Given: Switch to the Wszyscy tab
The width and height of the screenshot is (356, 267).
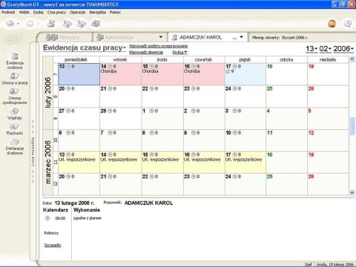Looking at the screenshot, I should click(64, 37).
